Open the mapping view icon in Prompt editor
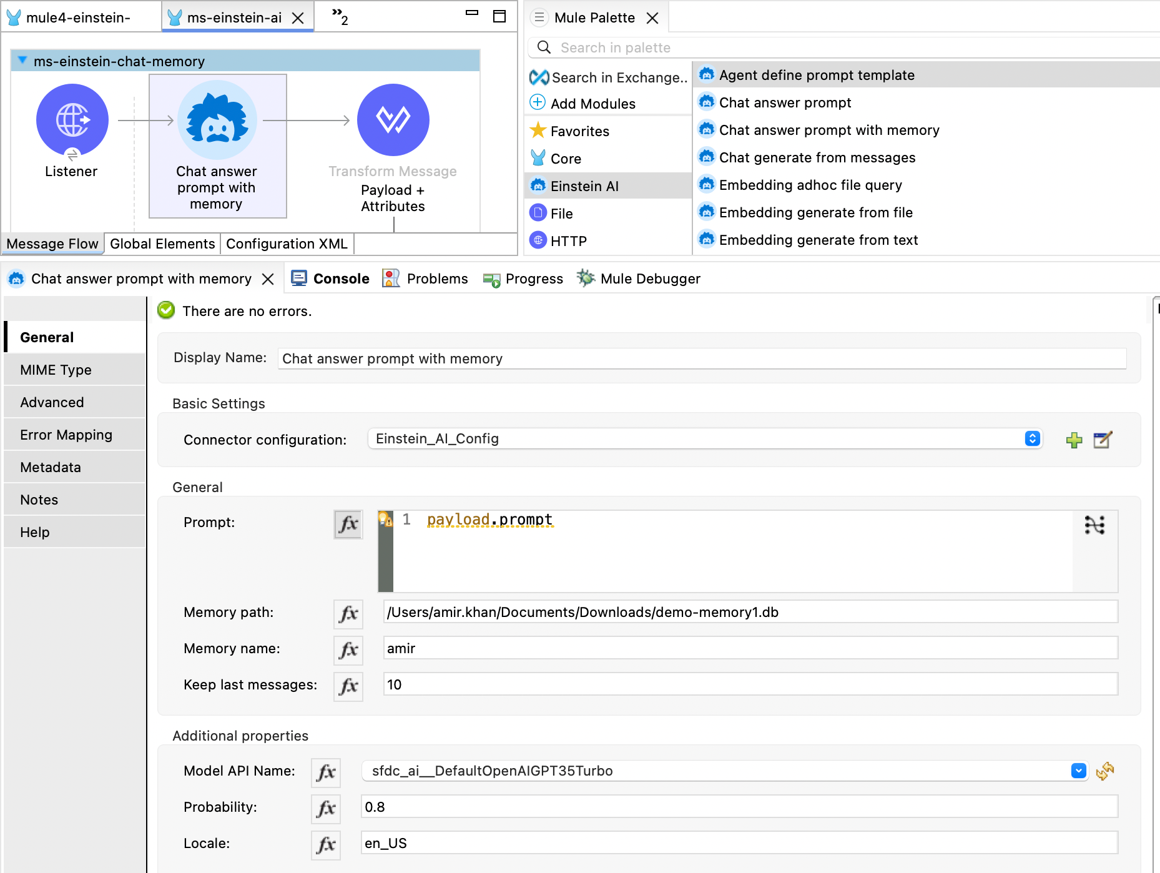The width and height of the screenshot is (1160, 873). (x=1094, y=525)
